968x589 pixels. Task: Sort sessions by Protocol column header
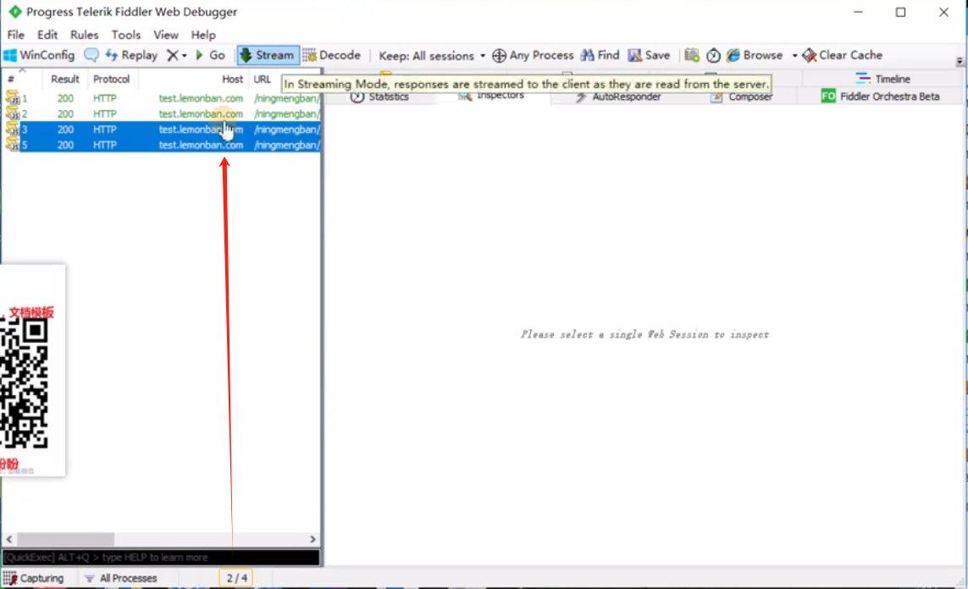(x=111, y=79)
